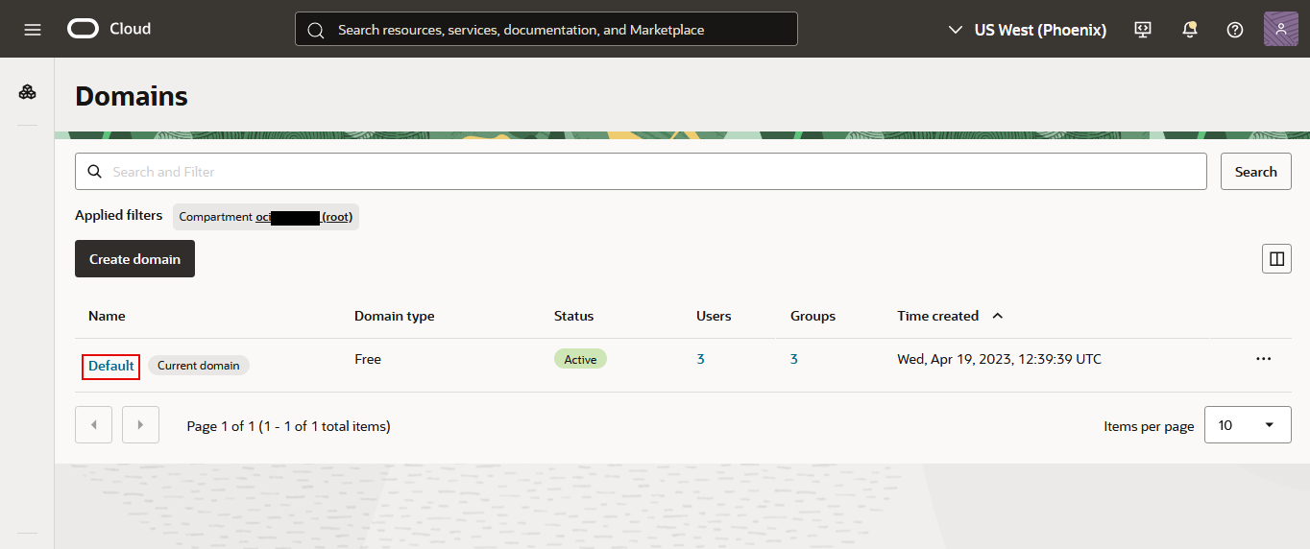Open the help question mark icon

[1235, 30]
